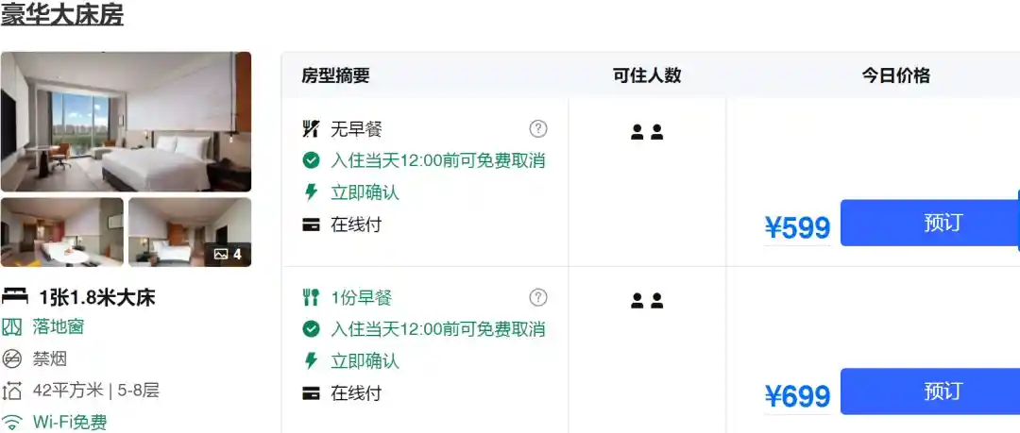
Task: Click the lightning icon beside 立即确认 in breakfast row
Action: (x=311, y=360)
